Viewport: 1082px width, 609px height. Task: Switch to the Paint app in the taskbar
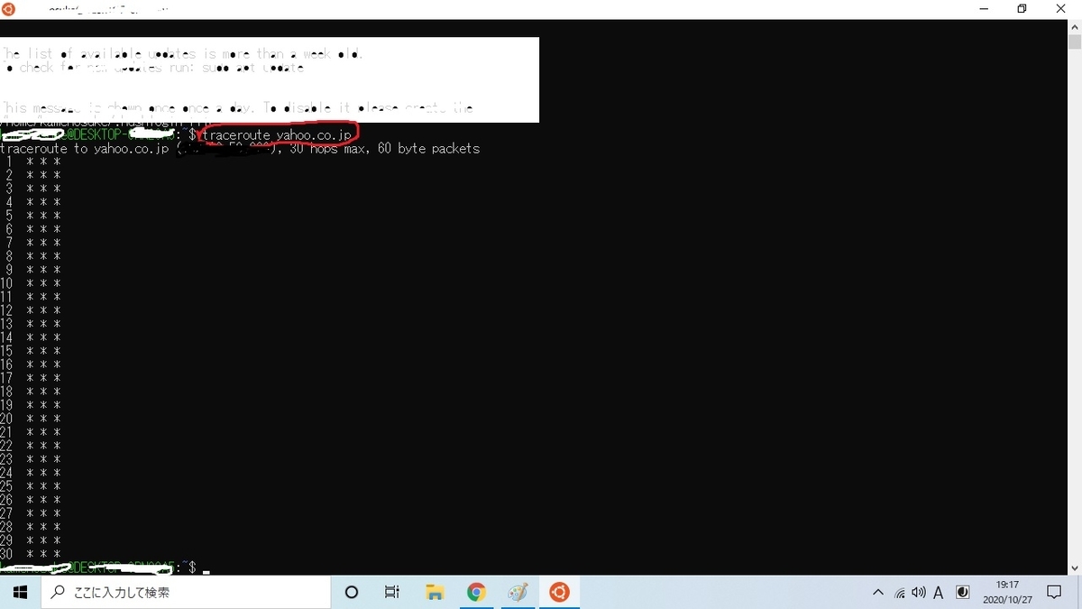[518, 593]
